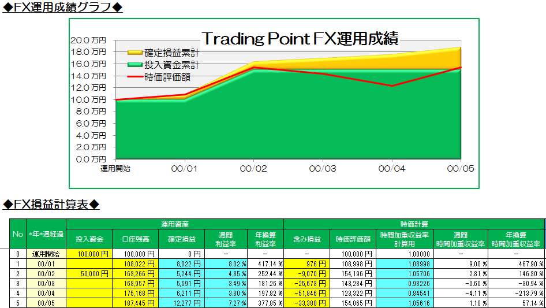Select the yellow 確定損益累計 legend swatch
The width and height of the screenshot is (546, 308).
[x=134, y=53]
